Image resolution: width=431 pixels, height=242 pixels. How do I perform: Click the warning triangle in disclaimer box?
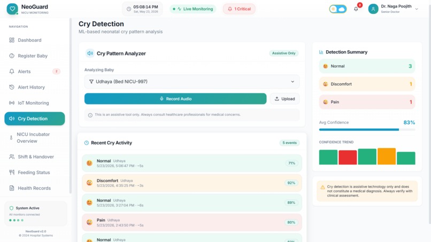coord(322,188)
